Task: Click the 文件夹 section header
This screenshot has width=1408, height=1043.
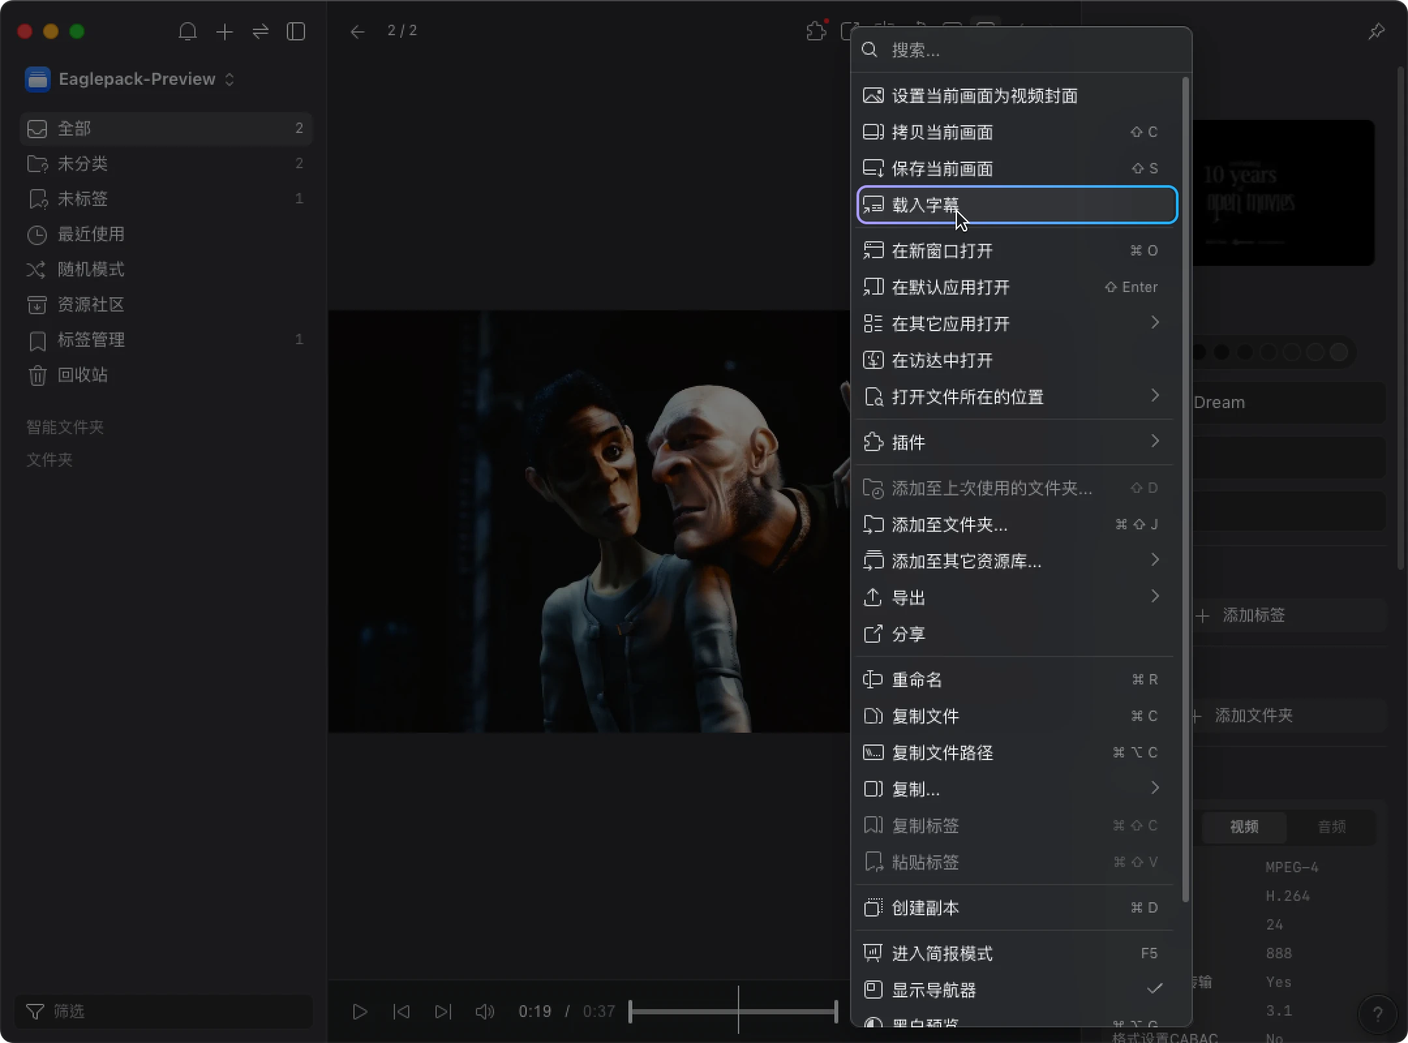Action: [50, 460]
